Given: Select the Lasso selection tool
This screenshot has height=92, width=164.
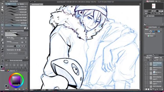Looking at the screenshot, I should tap(2, 16).
